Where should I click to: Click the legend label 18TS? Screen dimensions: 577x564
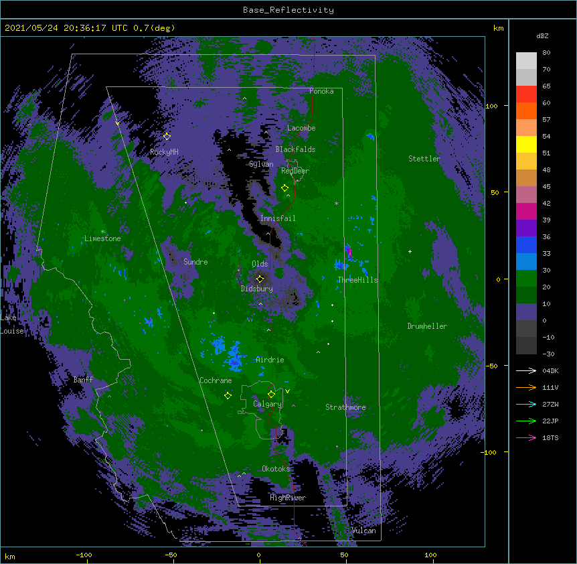click(x=550, y=437)
